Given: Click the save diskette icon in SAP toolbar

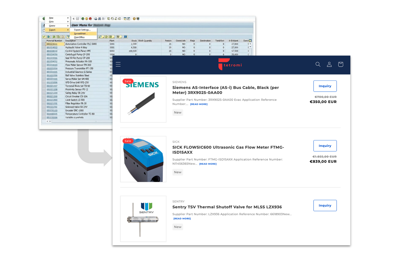Looking at the screenshot, I should pos(77,19).
